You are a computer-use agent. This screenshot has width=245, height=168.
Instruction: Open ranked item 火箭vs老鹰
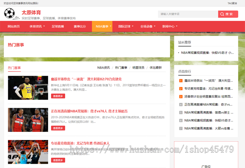(x=209, y=129)
